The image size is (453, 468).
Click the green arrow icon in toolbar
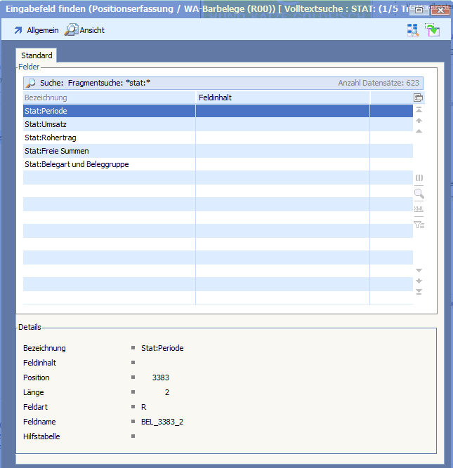point(431,29)
